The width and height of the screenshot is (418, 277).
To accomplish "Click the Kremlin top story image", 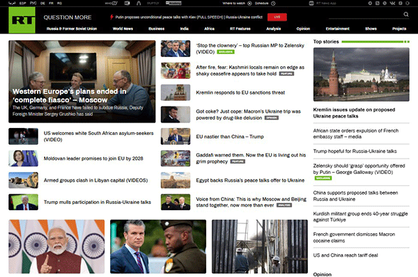I will (x=361, y=74).
